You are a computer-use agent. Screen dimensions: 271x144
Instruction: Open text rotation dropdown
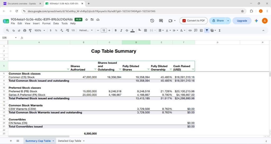[183, 30]
